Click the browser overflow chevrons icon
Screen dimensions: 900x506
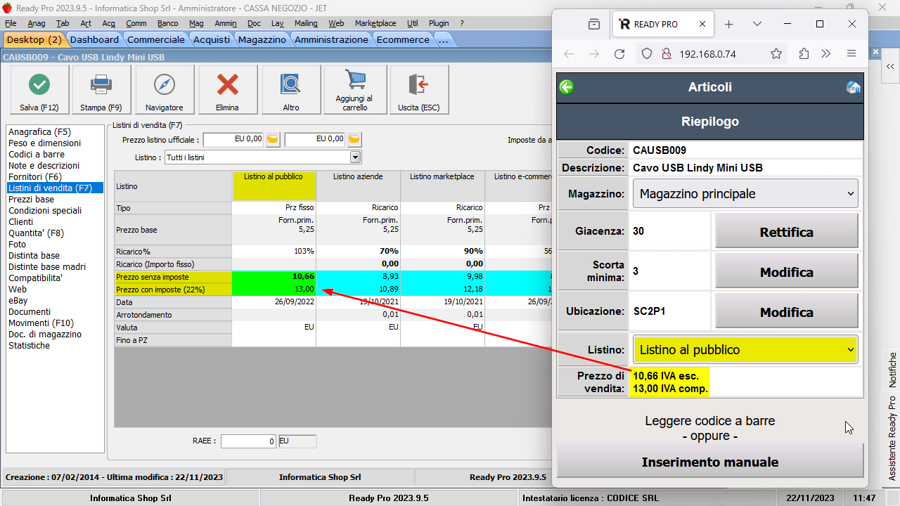pos(826,54)
